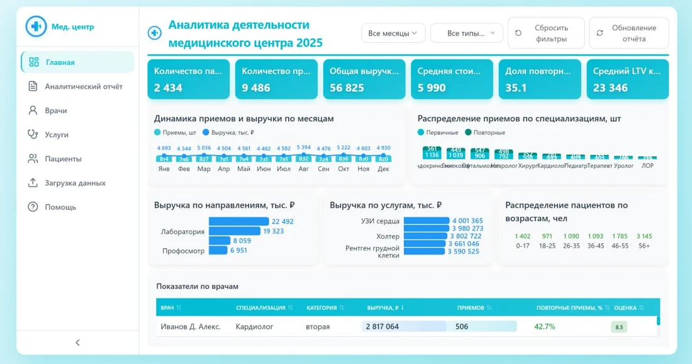This screenshot has width=692, height=364.
Task: Click the Сбросить фильтры button
Action: tap(546, 33)
